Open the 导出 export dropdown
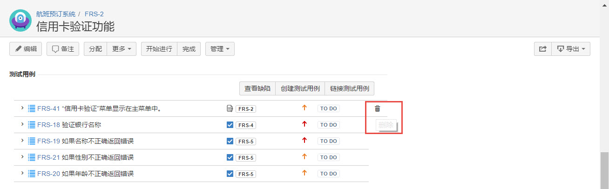609x189 pixels. (571, 49)
